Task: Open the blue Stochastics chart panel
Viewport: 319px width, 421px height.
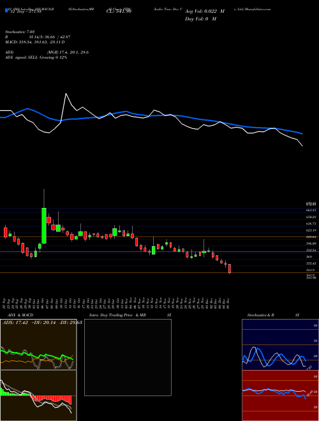Action: click(x=280, y=344)
